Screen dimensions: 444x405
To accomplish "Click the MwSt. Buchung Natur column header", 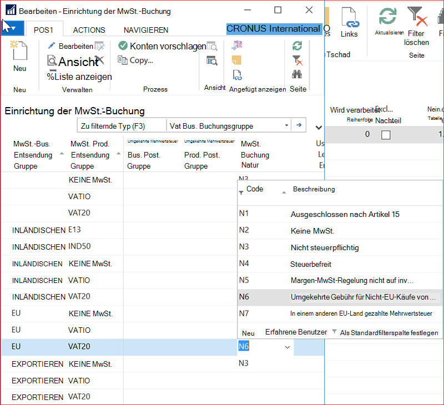I will point(255,155).
